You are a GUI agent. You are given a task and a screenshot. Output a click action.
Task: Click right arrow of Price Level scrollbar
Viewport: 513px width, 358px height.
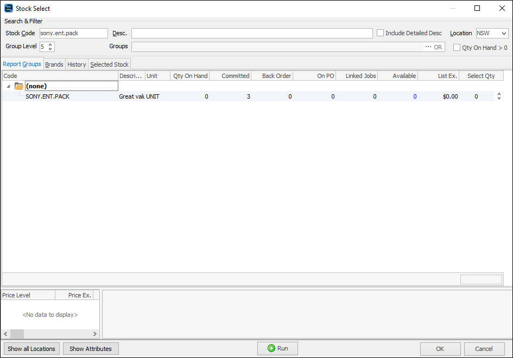point(95,334)
